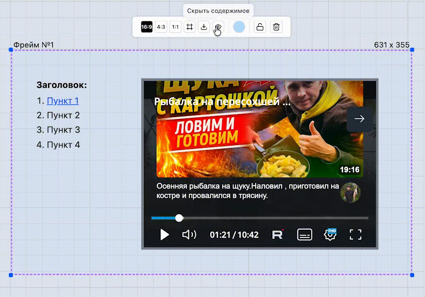Set frame ratio to 1:1
Viewport: 425px width, 297px height.
click(176, 27)
